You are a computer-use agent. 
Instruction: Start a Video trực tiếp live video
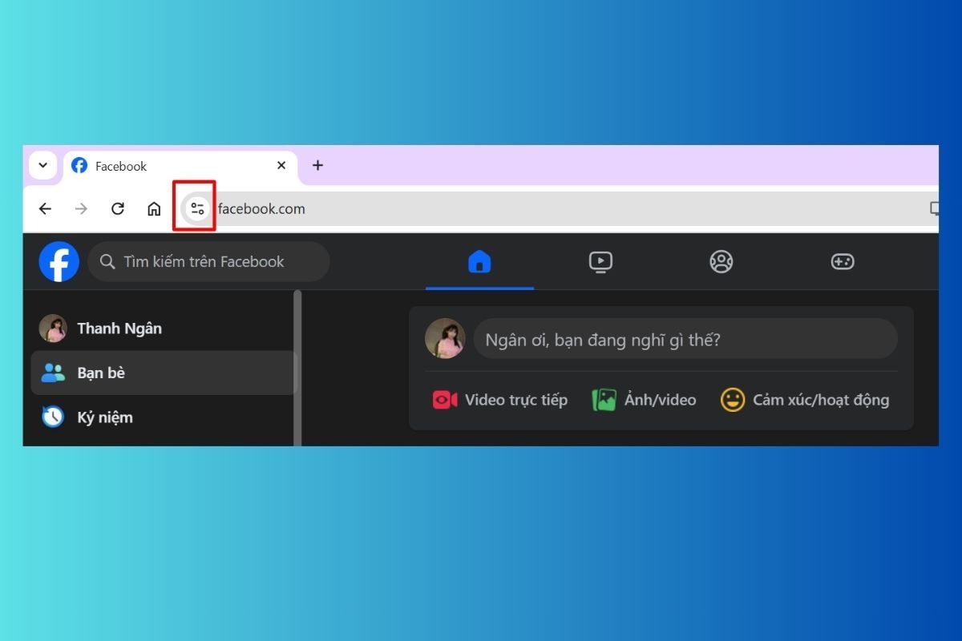tap(500, 400)
